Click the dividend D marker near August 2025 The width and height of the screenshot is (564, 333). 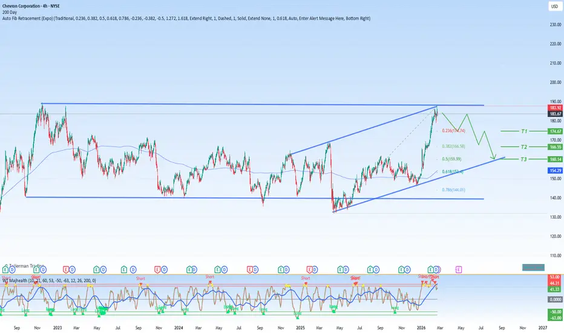point(376,269)
